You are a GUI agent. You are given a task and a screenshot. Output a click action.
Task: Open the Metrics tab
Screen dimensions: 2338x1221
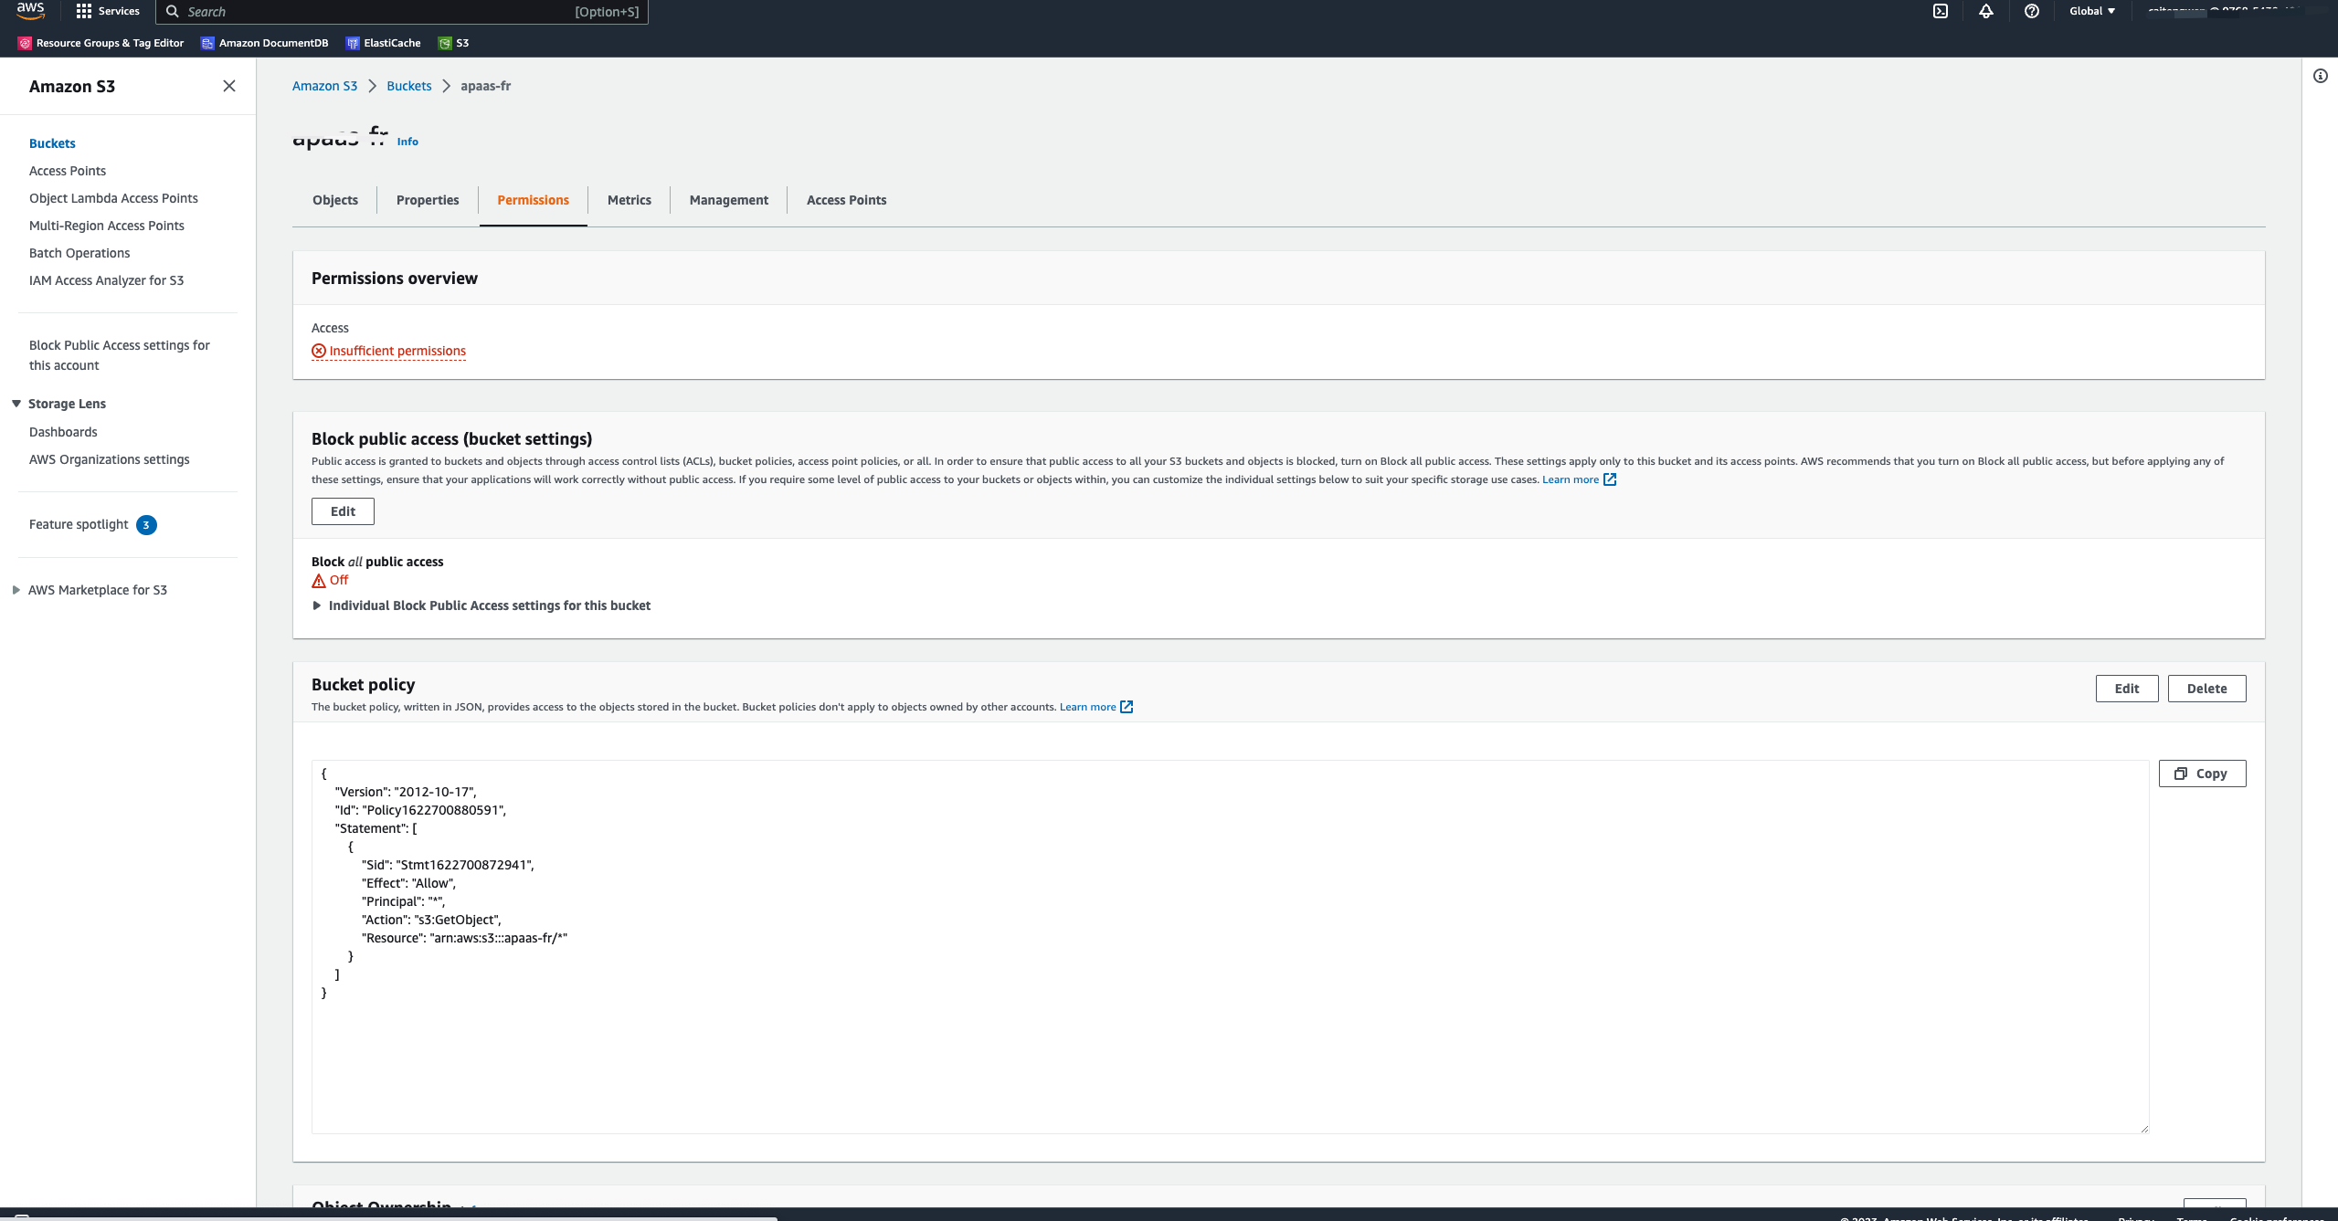[x=629, y=200]
